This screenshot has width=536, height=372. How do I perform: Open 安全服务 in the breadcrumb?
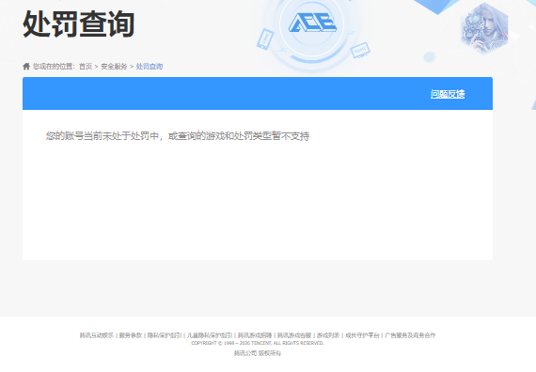(114, 67)
